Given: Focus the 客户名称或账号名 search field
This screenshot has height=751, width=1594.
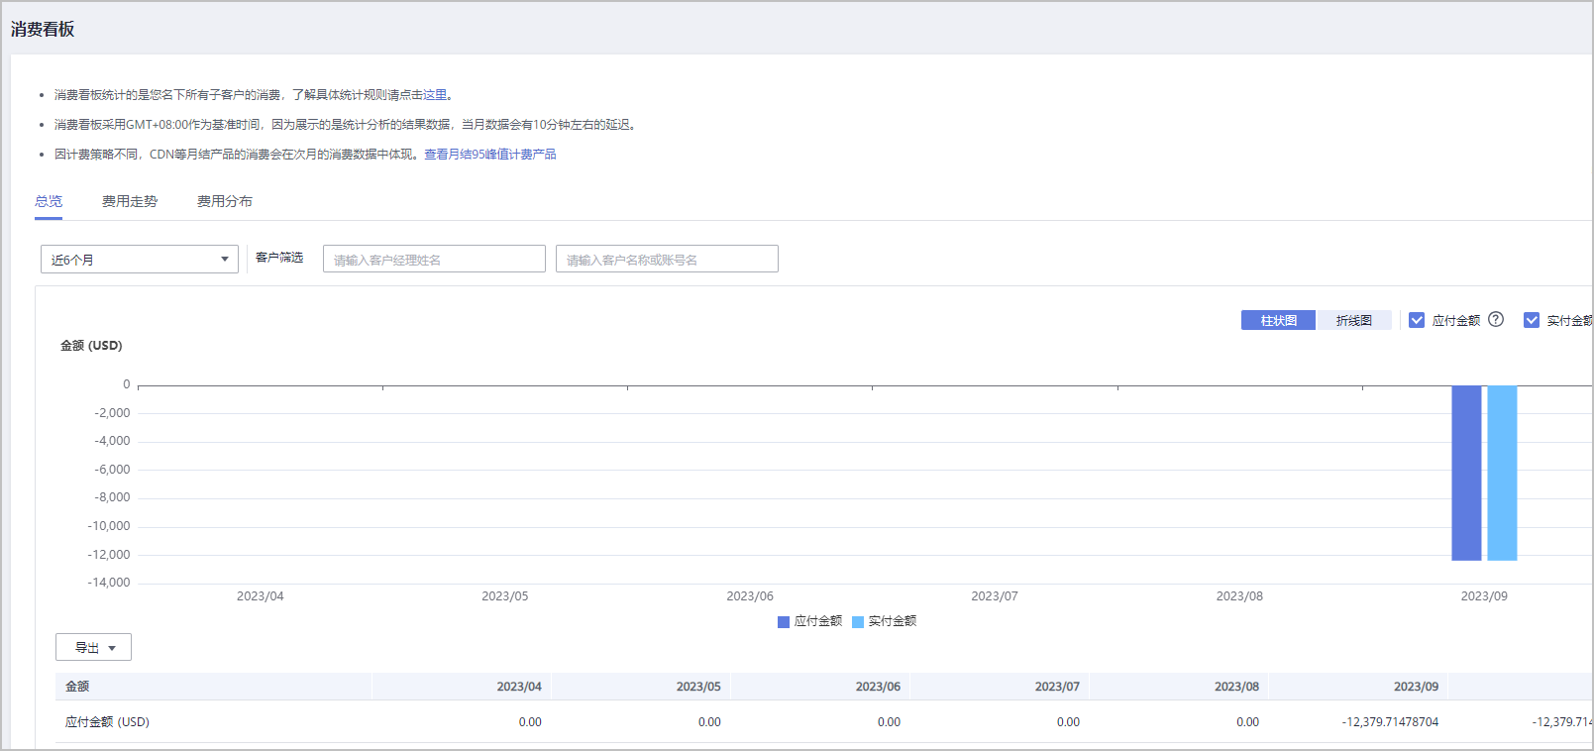Looking at the screenshot, I should (x=667, y=260).
